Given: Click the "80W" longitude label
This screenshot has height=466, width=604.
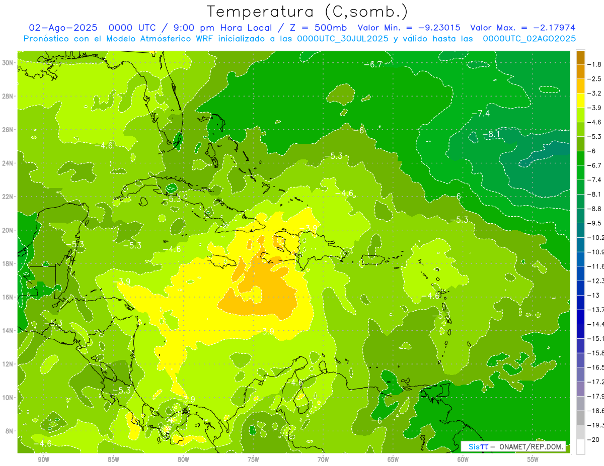Looking at the screenshot, I should pyautogui.click(x=183, y=459).
